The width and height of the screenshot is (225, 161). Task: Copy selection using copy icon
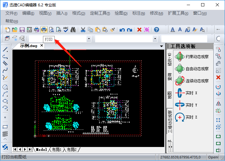point(90,30)
